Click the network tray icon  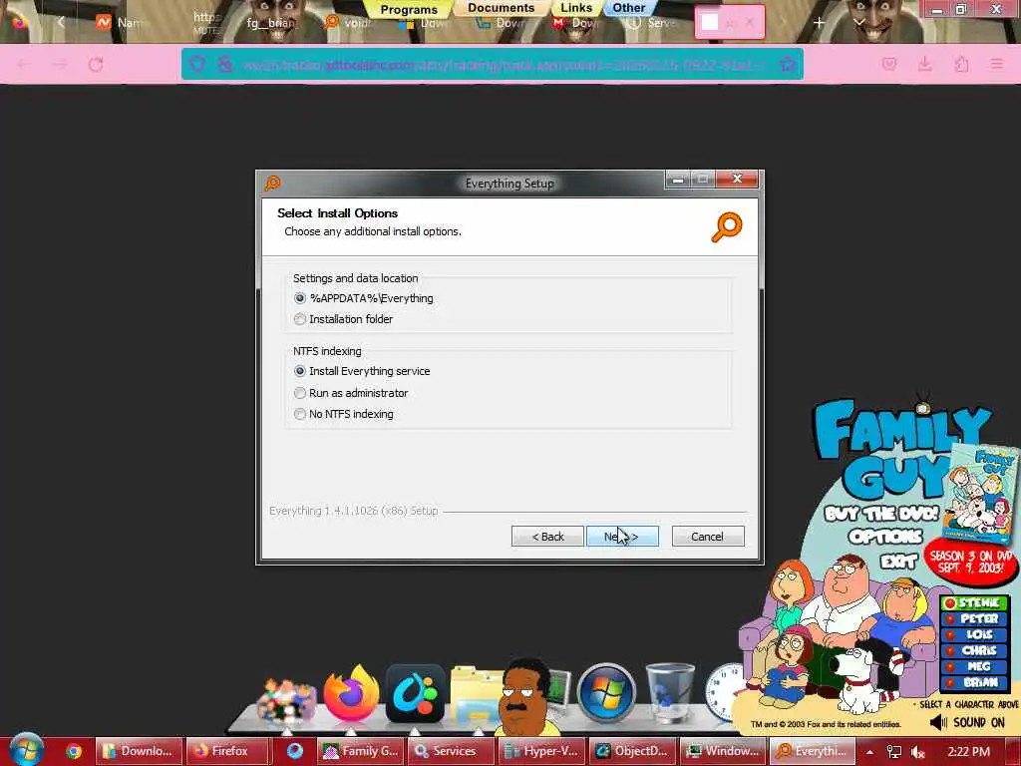[x=894, y=752]
